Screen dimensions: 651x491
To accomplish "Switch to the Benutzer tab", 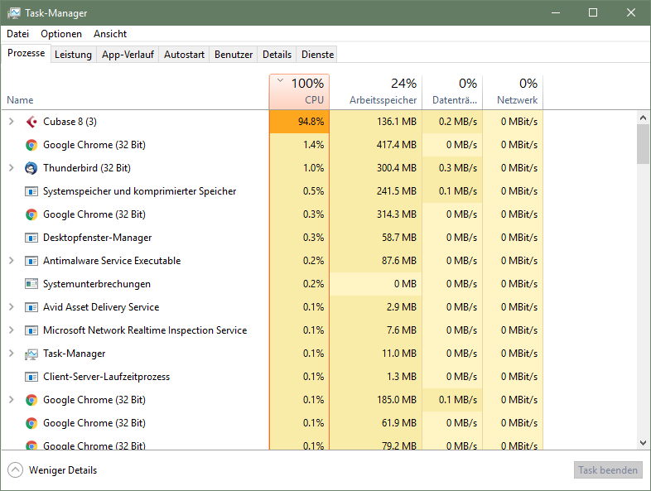I will 234,55.
